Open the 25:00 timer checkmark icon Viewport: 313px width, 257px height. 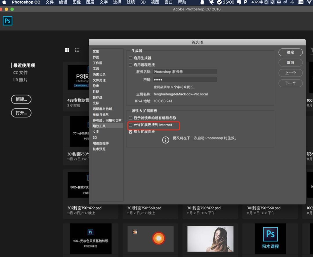[219, 2]
